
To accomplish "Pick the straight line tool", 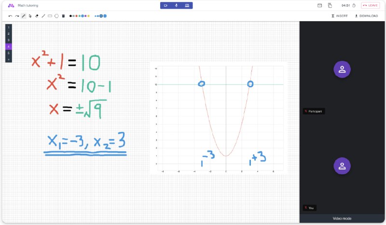I will click(43, 16).
